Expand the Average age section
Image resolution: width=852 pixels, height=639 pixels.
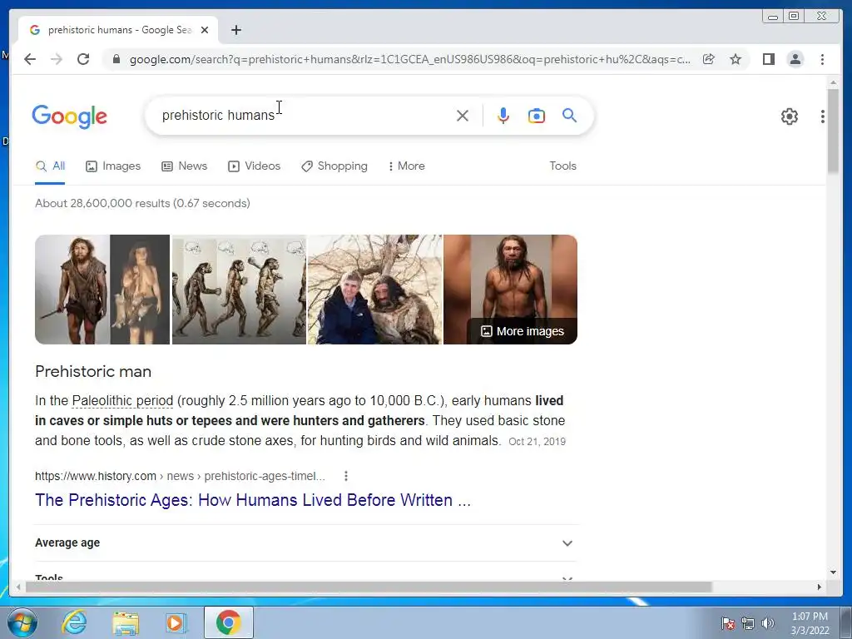click(x=306, y=542)
